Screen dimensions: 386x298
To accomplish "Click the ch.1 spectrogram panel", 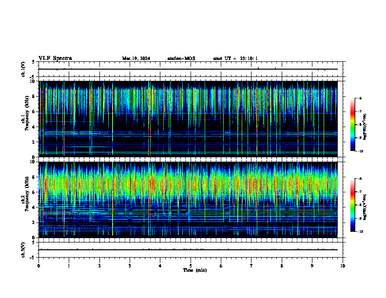I will pyautogui.click(x=188, y=119).
